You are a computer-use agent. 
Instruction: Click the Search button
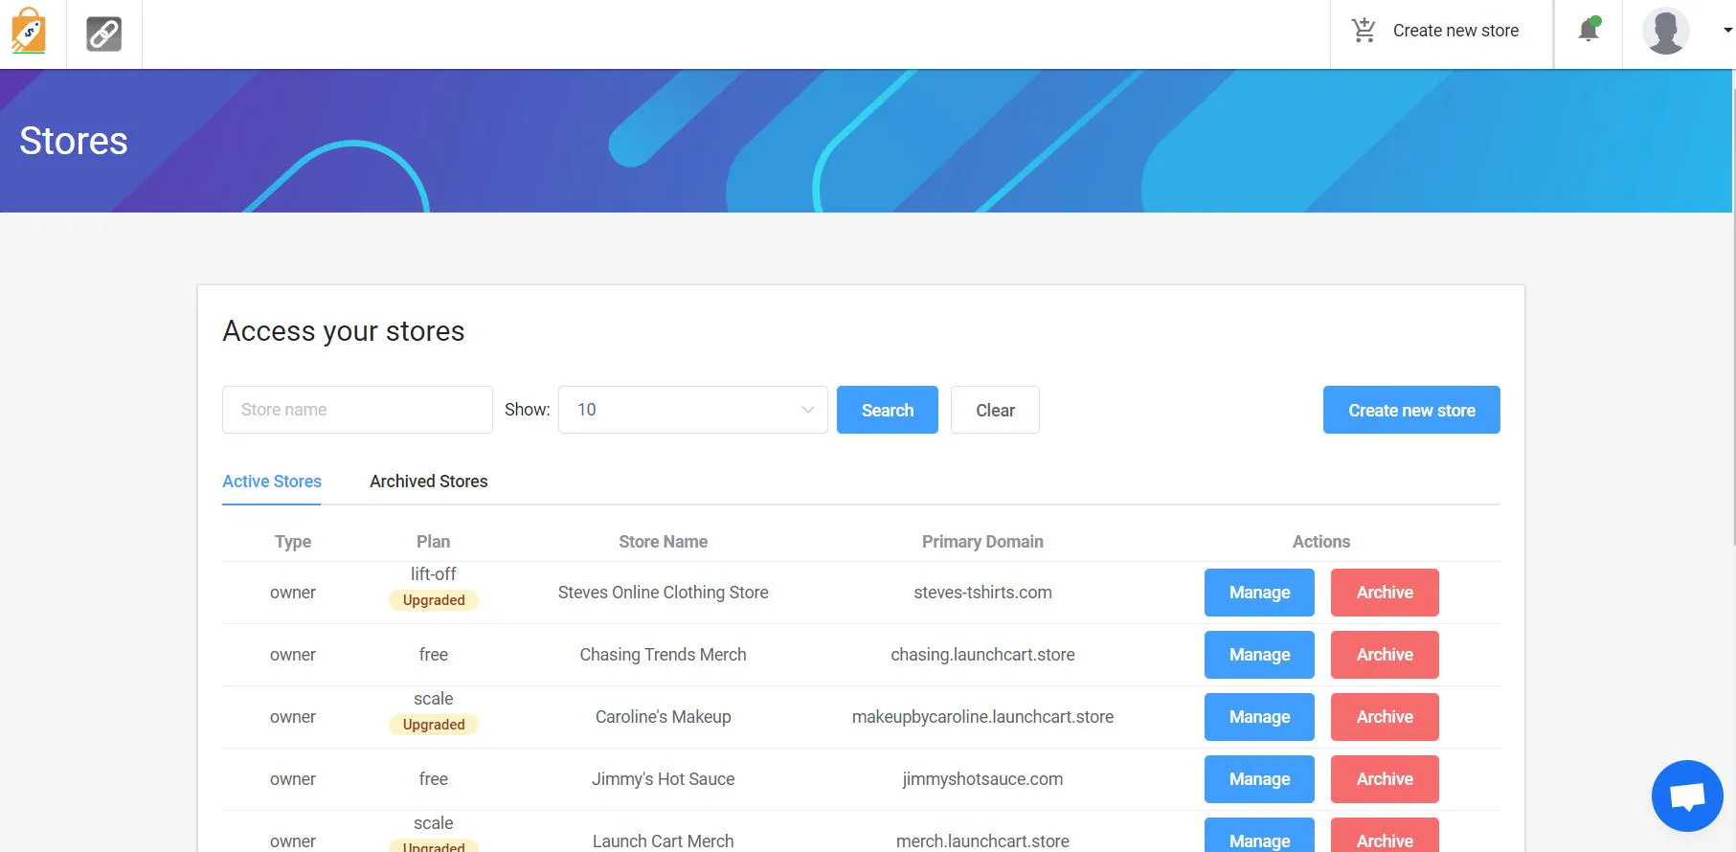coord(888,410)
